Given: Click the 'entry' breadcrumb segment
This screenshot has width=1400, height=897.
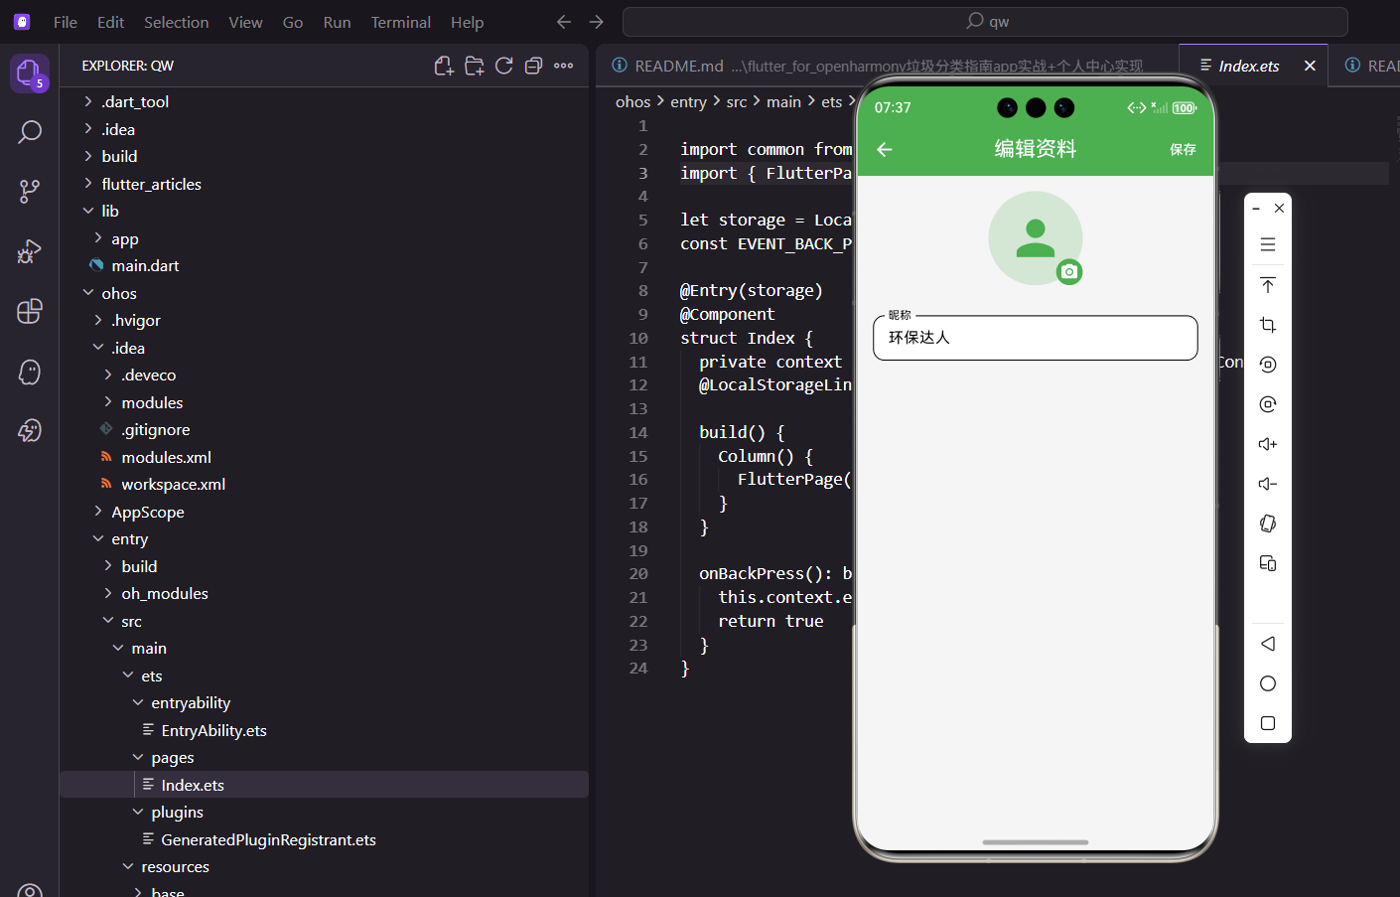Looking at the screenshot, I should 688,101.
